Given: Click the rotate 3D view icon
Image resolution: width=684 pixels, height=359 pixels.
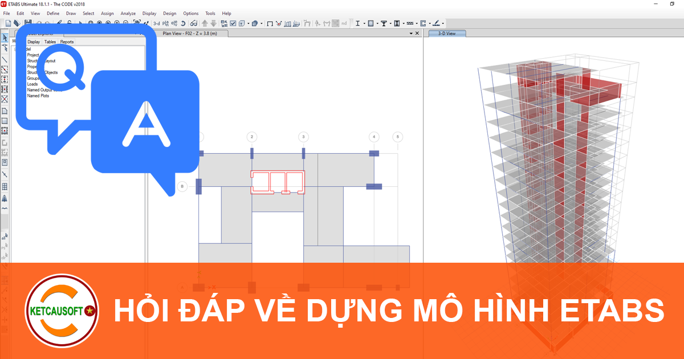Looking at the screenshot, I should [x=183, y=23].
